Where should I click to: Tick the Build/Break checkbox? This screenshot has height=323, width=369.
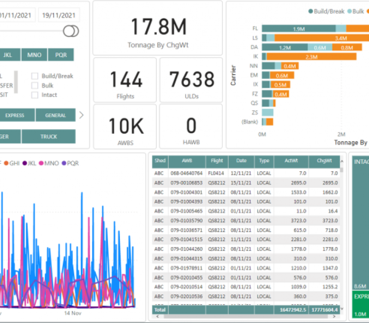click(35, 76)
